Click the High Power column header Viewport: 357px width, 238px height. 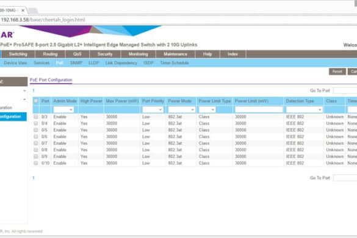92,101
